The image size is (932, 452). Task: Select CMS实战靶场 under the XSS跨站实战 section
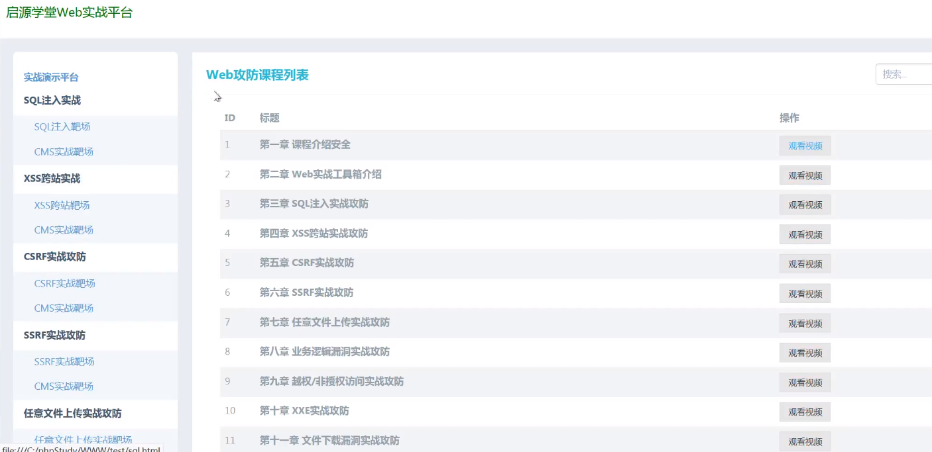[64, 230]
